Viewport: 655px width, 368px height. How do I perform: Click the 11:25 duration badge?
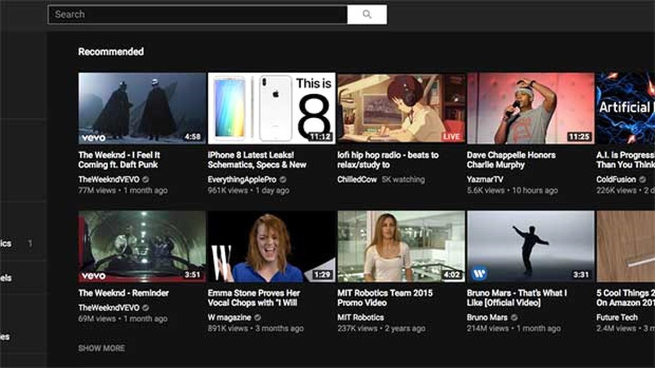(x=580, y=137)
